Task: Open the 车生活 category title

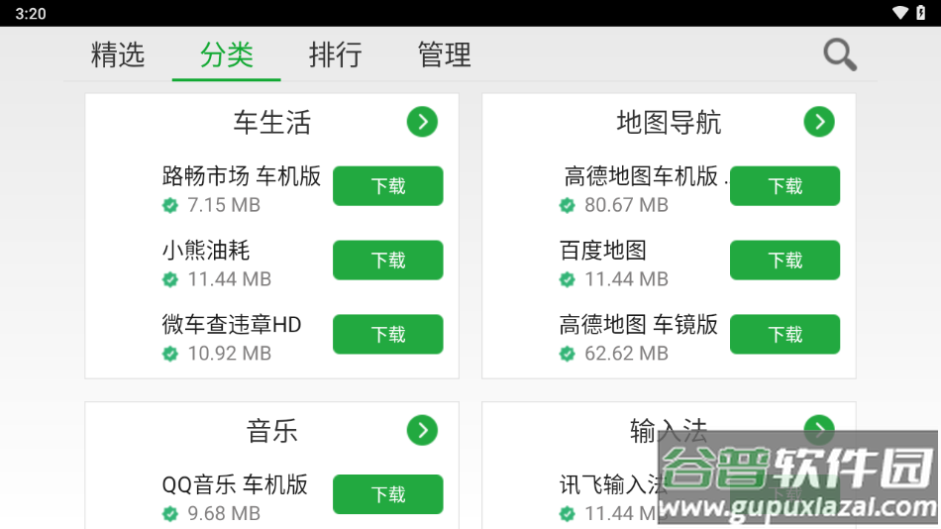Action: click(x=271, y=123)
